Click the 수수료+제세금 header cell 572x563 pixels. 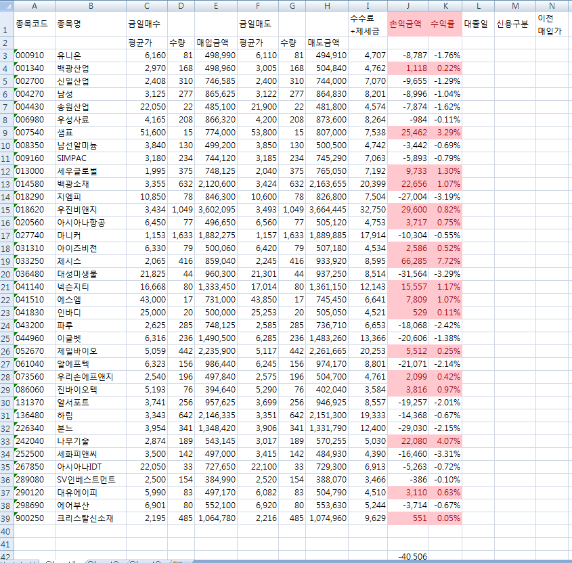point(368,24)
